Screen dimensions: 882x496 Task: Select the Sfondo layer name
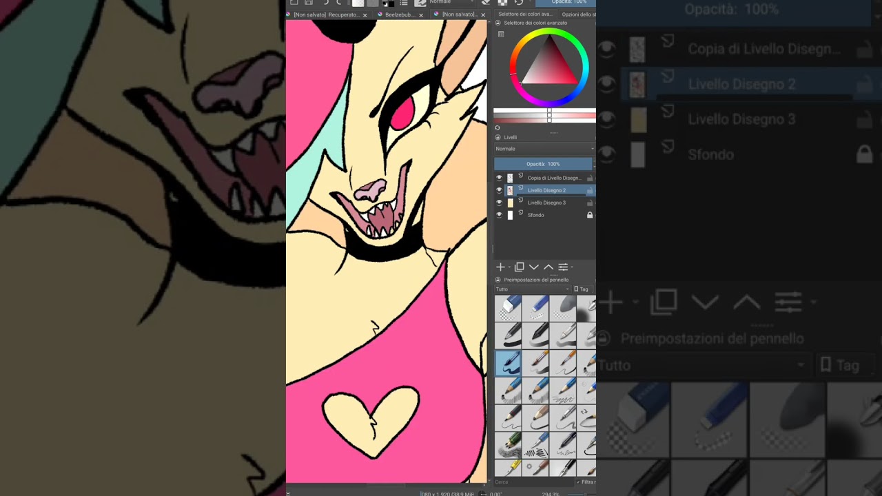[536, 215]
